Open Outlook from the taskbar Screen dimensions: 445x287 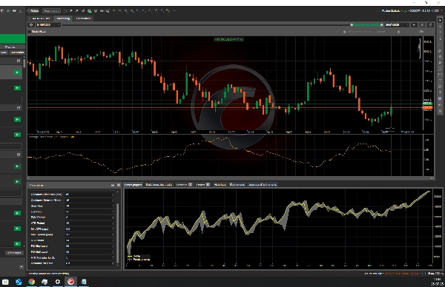coord(19,282)
